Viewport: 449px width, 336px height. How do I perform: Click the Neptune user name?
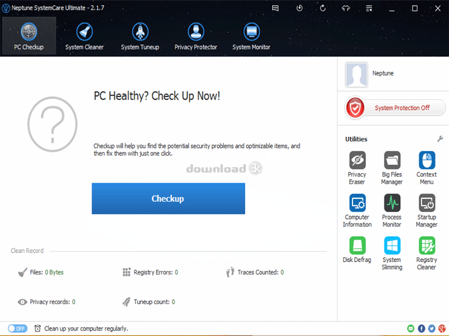[x=383, y=73]
